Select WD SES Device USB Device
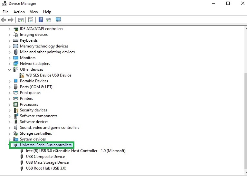Screen dimensions: 247x176 point(49,75)
